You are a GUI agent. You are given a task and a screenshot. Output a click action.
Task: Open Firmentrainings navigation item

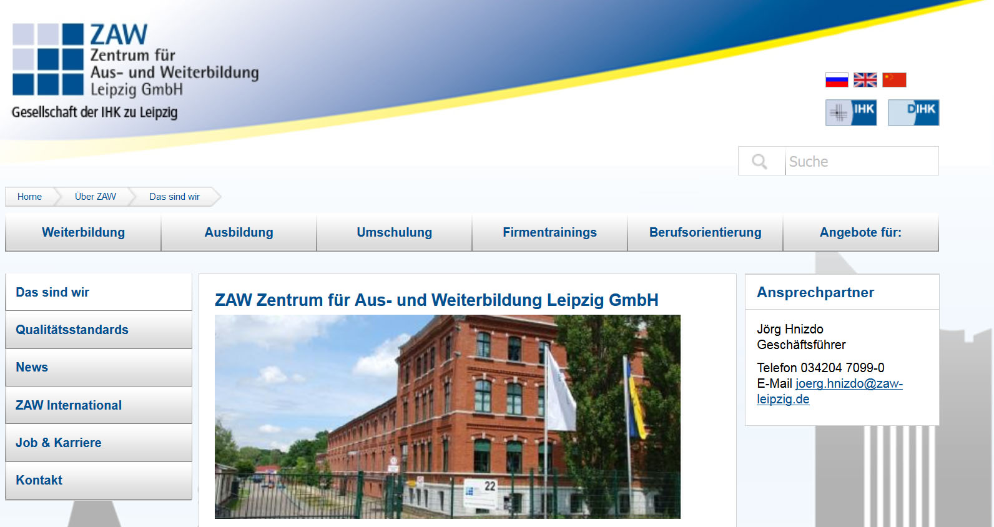pos(549,232)
